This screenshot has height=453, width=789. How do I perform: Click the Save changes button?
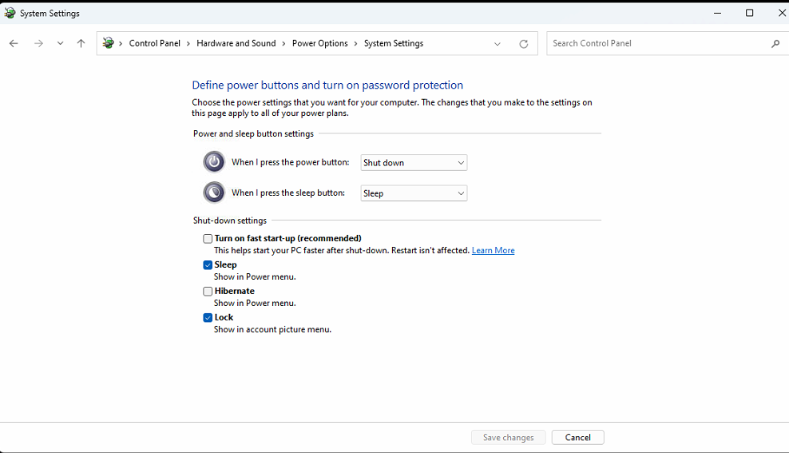pos(508,437)
